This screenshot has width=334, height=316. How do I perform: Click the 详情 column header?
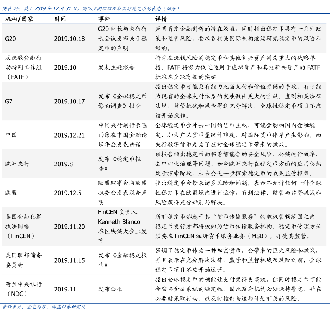[161, 19]
